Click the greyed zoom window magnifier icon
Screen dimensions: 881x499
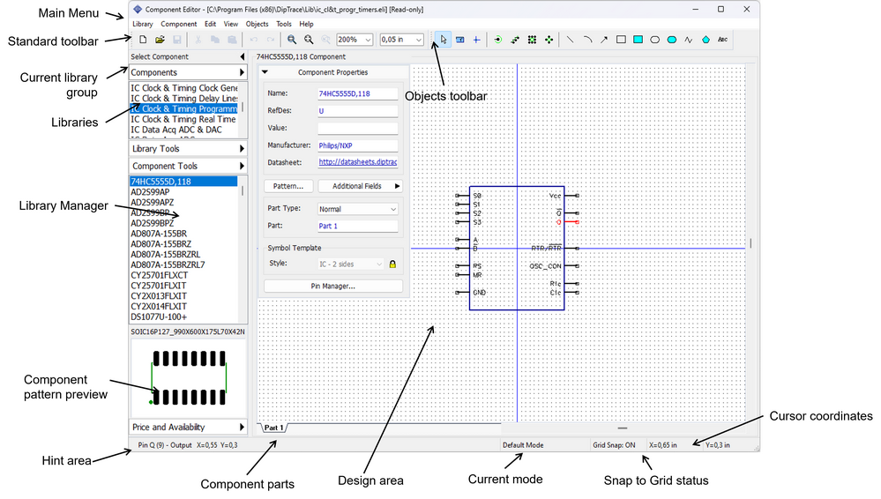(325, 40)
